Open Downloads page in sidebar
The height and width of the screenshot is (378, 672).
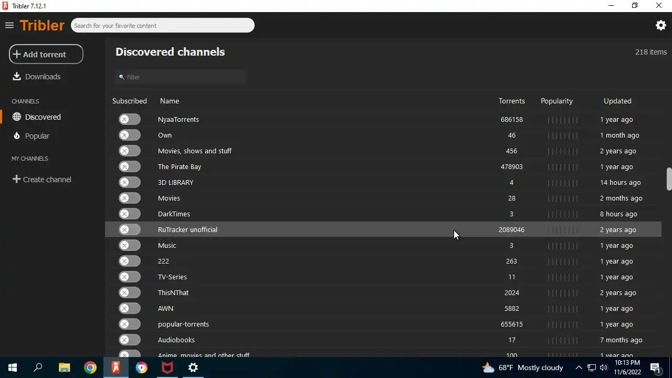pos(43,77)
